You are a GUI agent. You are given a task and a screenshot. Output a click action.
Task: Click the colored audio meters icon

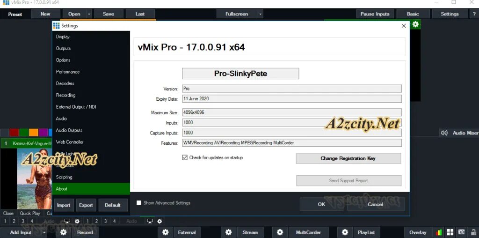click(439, 232)
